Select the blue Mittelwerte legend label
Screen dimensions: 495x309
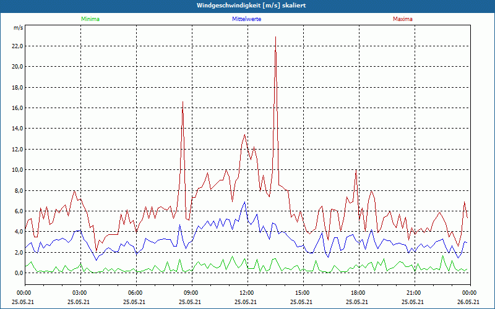(247, 19)
